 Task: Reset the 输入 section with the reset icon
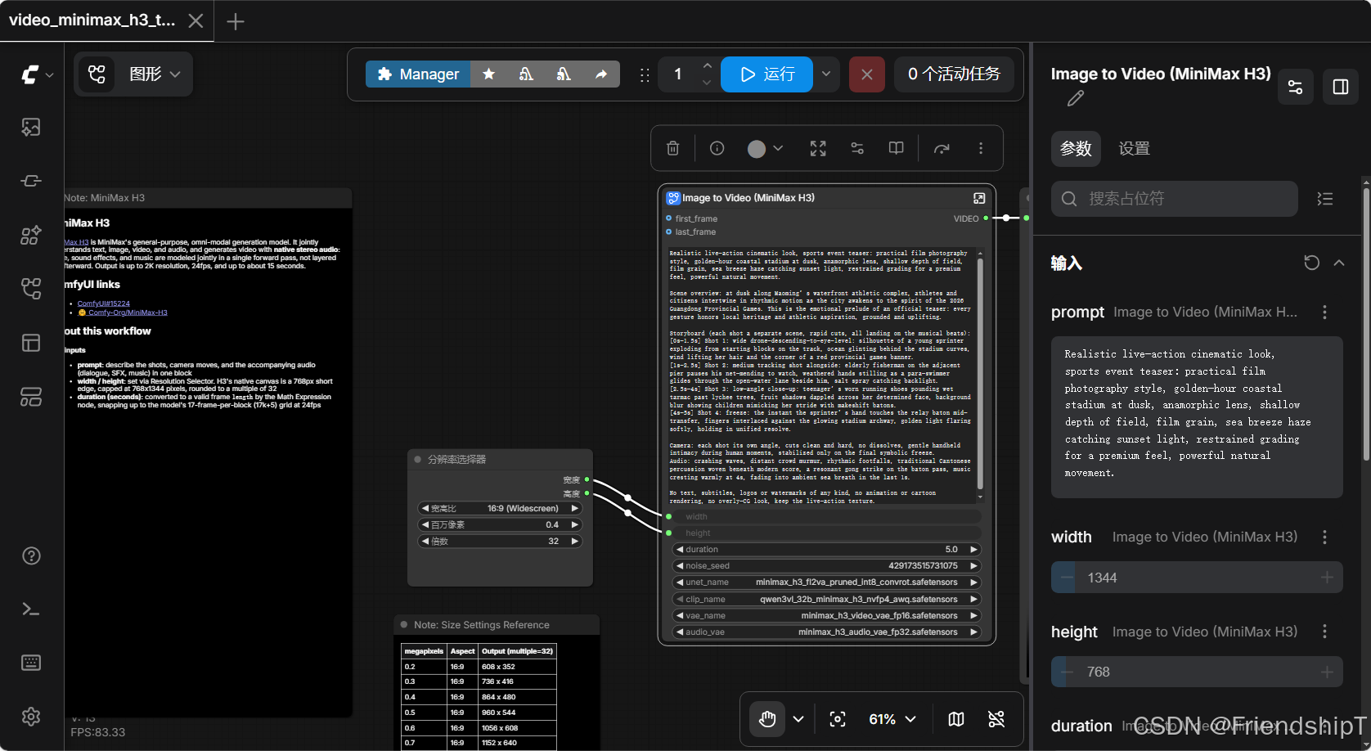[x=1311, y=263]
